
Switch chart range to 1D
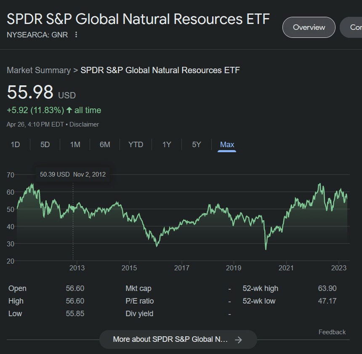click(x=15, y=145)
